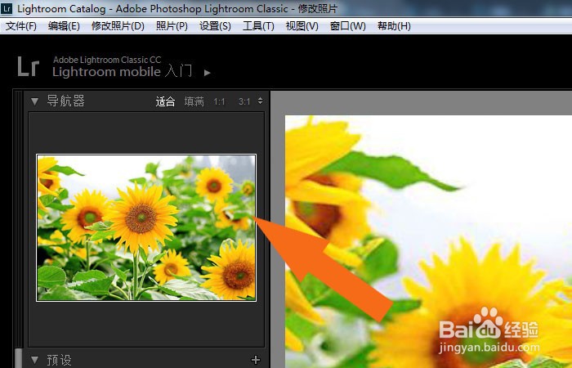Viewport: 572px width, 368px height.
Task: Open the zoom ratio dropdown arrows
Action: point(260,101)
